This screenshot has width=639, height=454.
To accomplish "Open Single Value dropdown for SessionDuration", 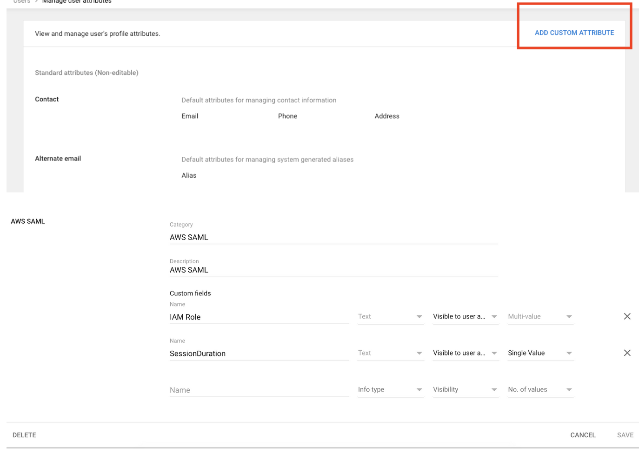I will 540,353.
